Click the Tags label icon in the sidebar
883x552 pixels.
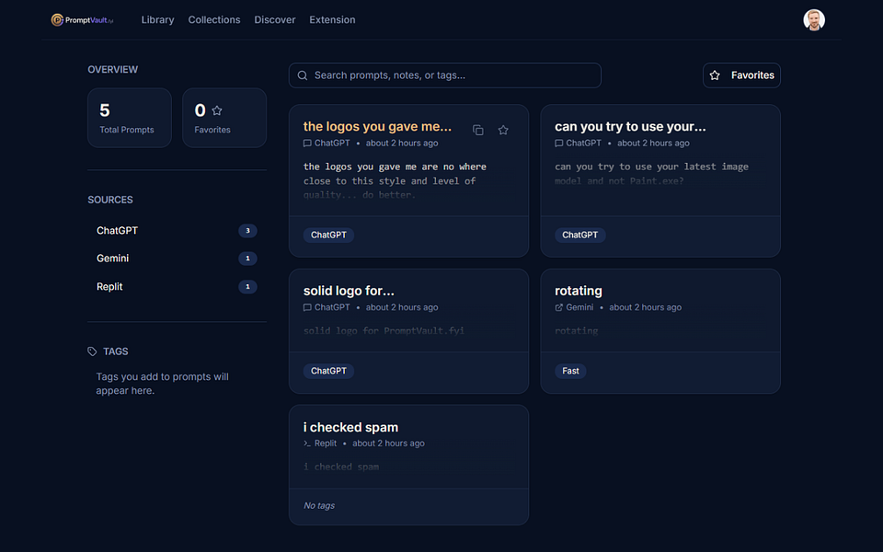pos(92,351)
